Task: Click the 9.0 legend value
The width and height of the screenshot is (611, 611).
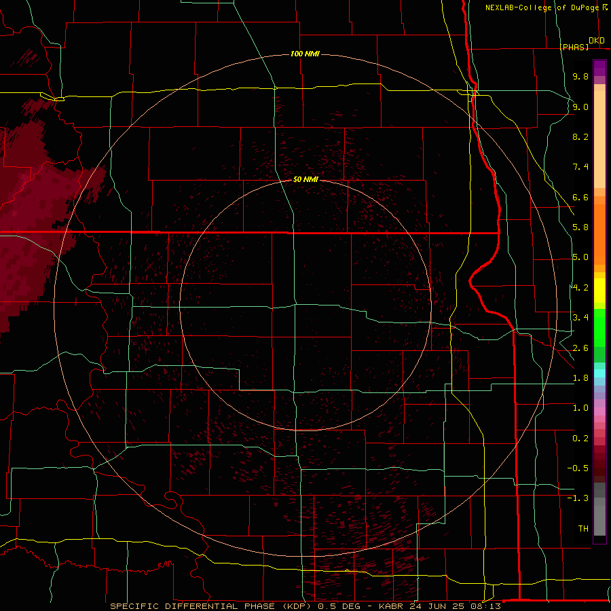Action: [x=580, y=107]
